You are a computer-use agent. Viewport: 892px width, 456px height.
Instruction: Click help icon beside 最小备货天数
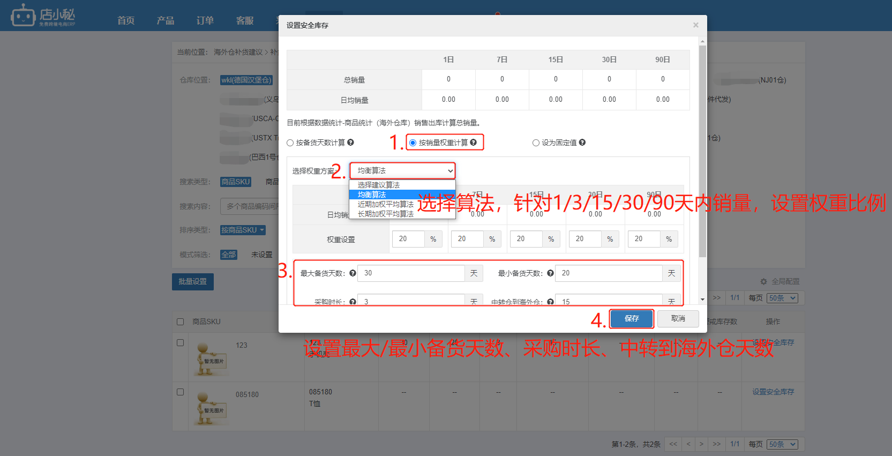[550, 273]
